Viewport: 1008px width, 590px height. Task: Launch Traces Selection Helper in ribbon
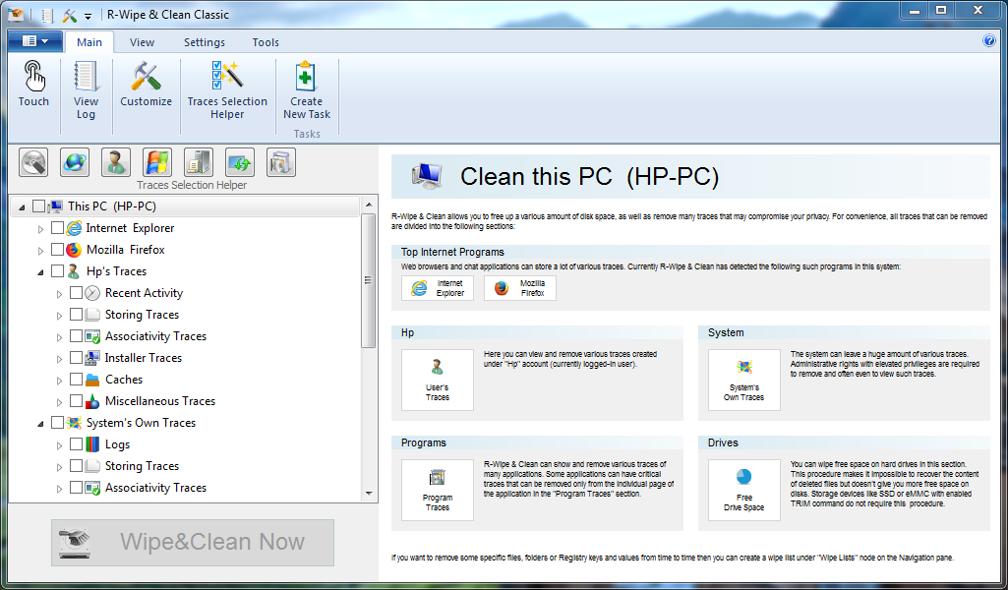pyautogui.click(x=227, y=90)
